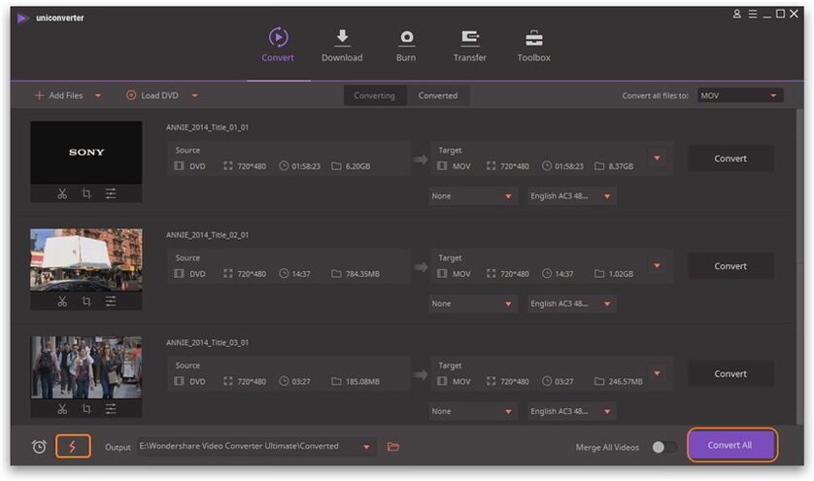Toggle high speed conversion lightning icon

73,446
